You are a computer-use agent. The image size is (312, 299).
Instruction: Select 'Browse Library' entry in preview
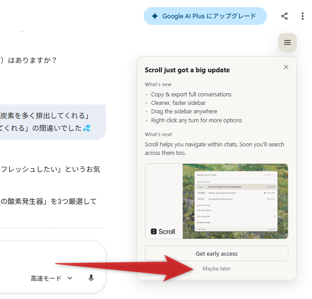click(205, 222)
